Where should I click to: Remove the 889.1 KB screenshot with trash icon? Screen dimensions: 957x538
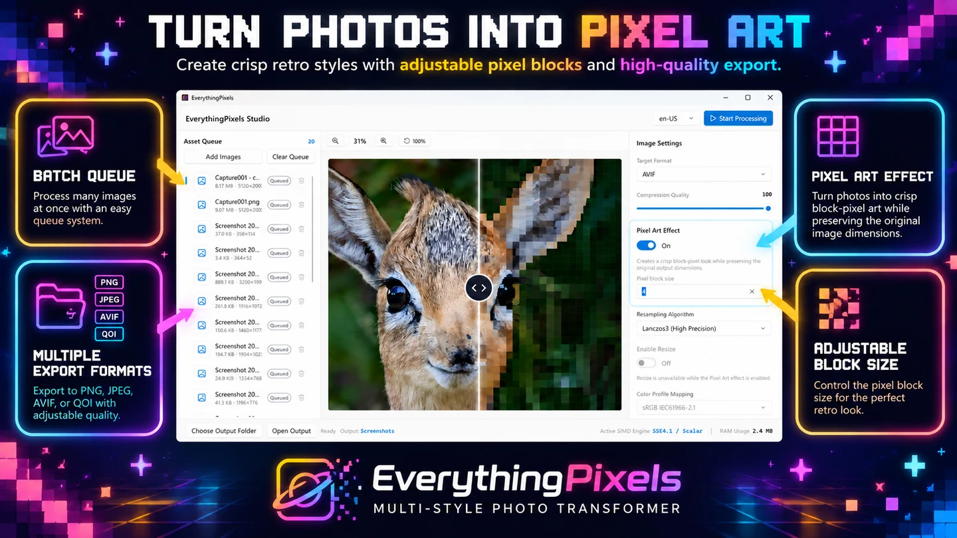[x=301, y=277]
